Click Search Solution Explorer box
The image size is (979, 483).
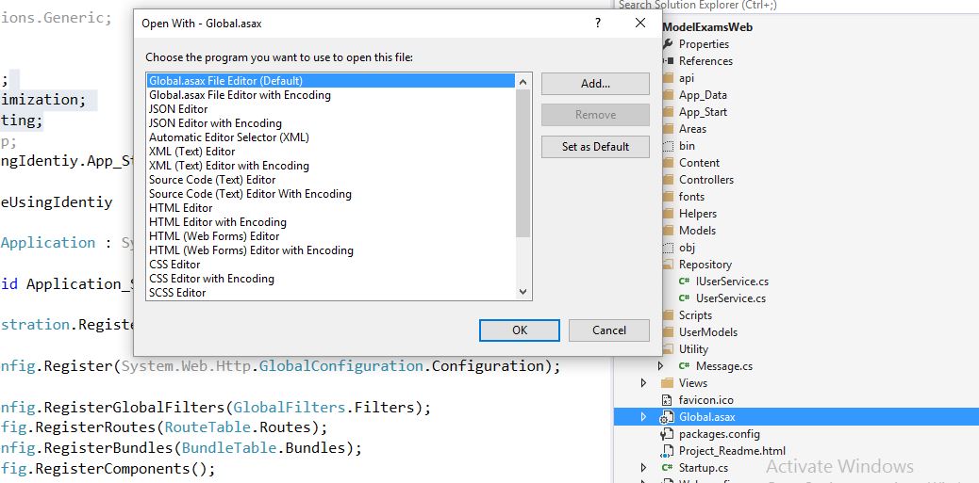(x=796, y=5)
